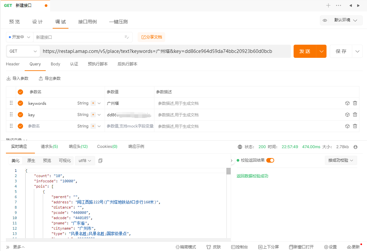Screen dimensions: 367x251
Task: Open the 皮肤 skin settings icon
Action: click(x=213, y=247)
